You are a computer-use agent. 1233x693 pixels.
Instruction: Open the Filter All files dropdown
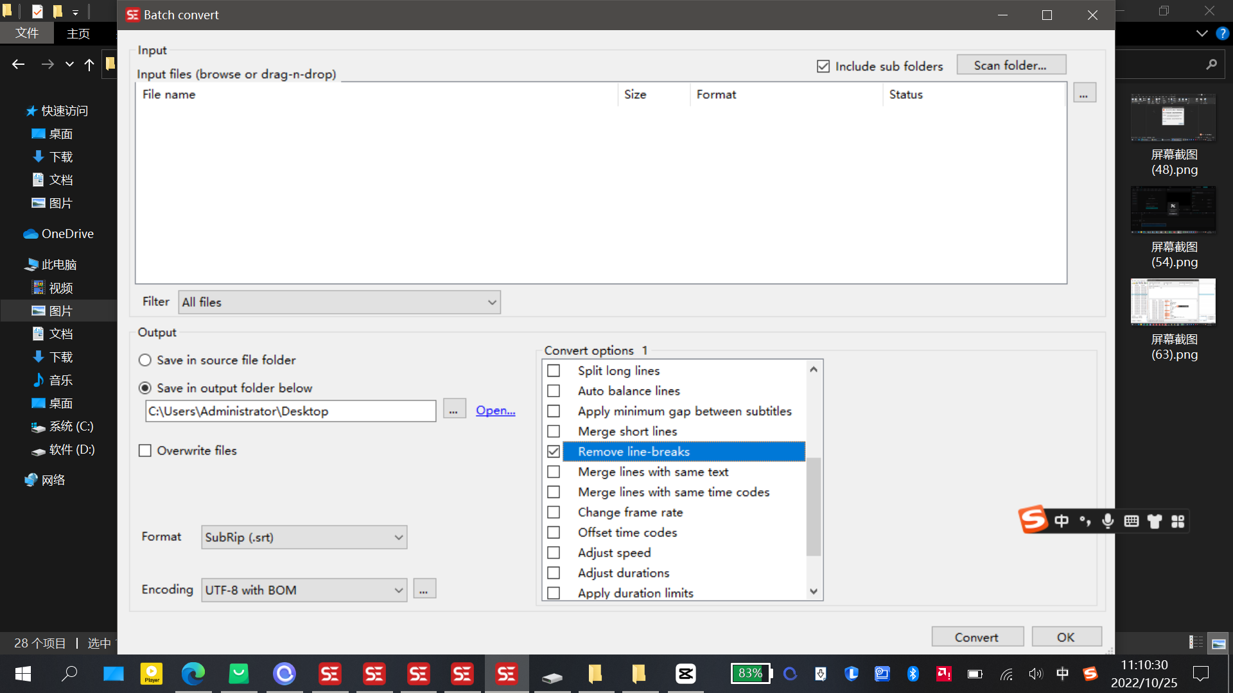(x=339, y=302)
